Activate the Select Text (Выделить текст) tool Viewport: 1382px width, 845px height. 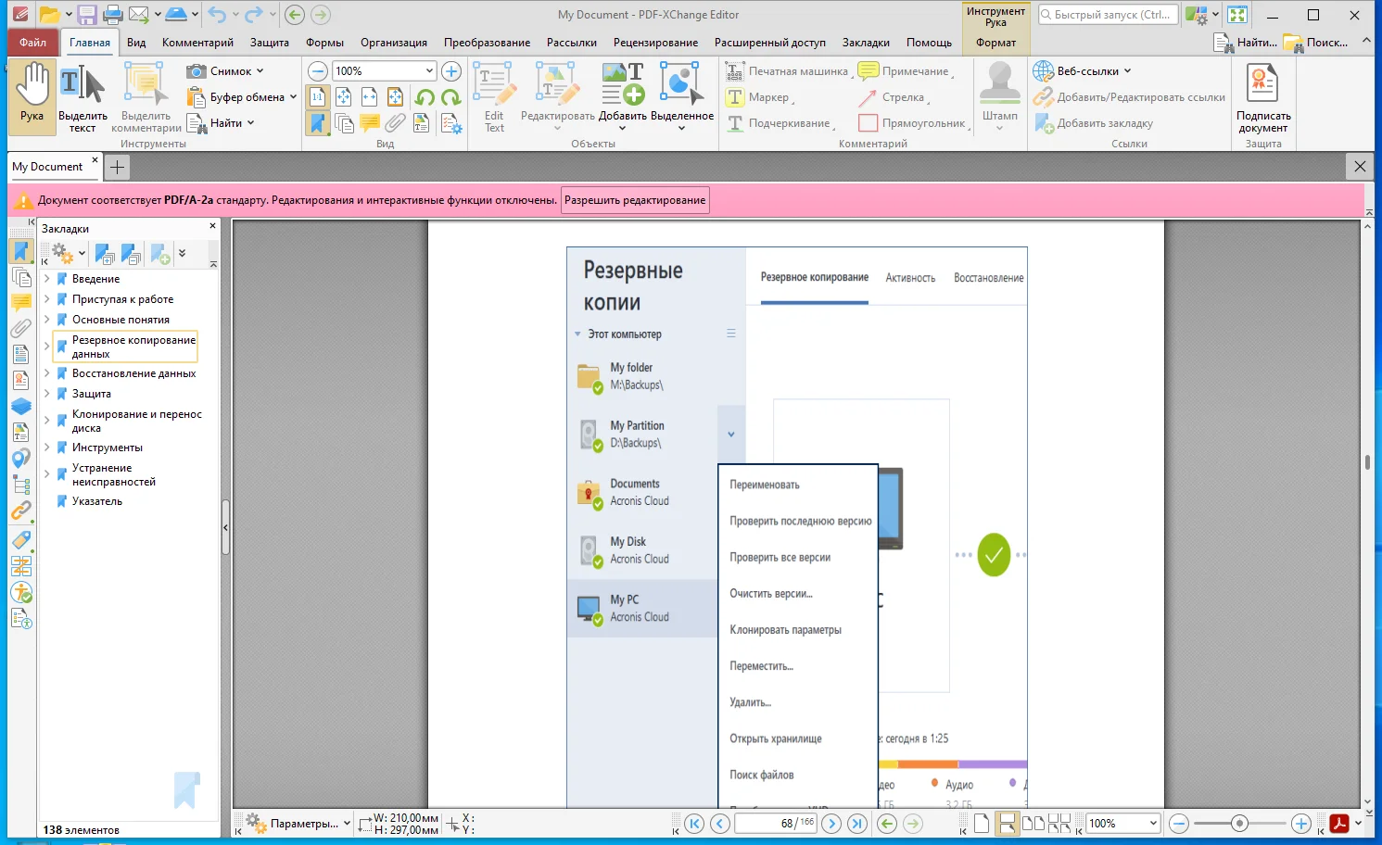tap(82, 93)
